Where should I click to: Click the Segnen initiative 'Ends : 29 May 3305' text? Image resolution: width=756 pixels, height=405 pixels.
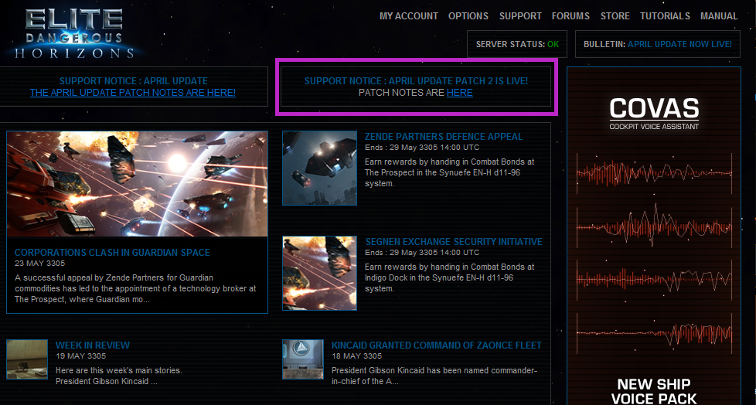(422, 253)
